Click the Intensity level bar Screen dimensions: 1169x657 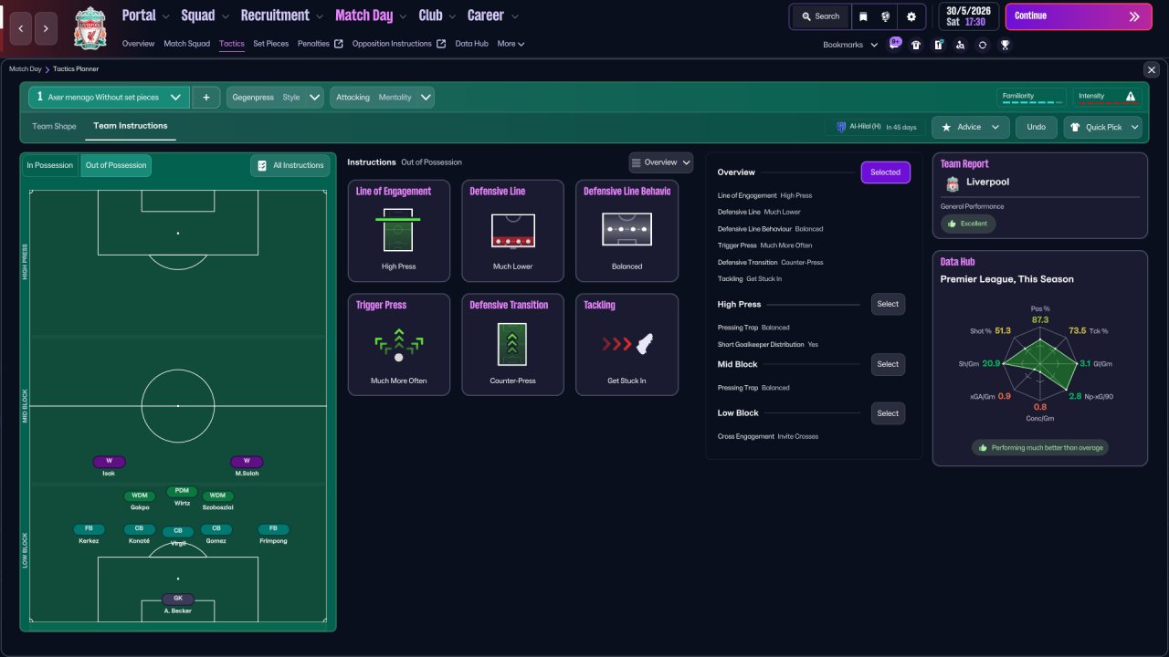(x=1108, y=104)
